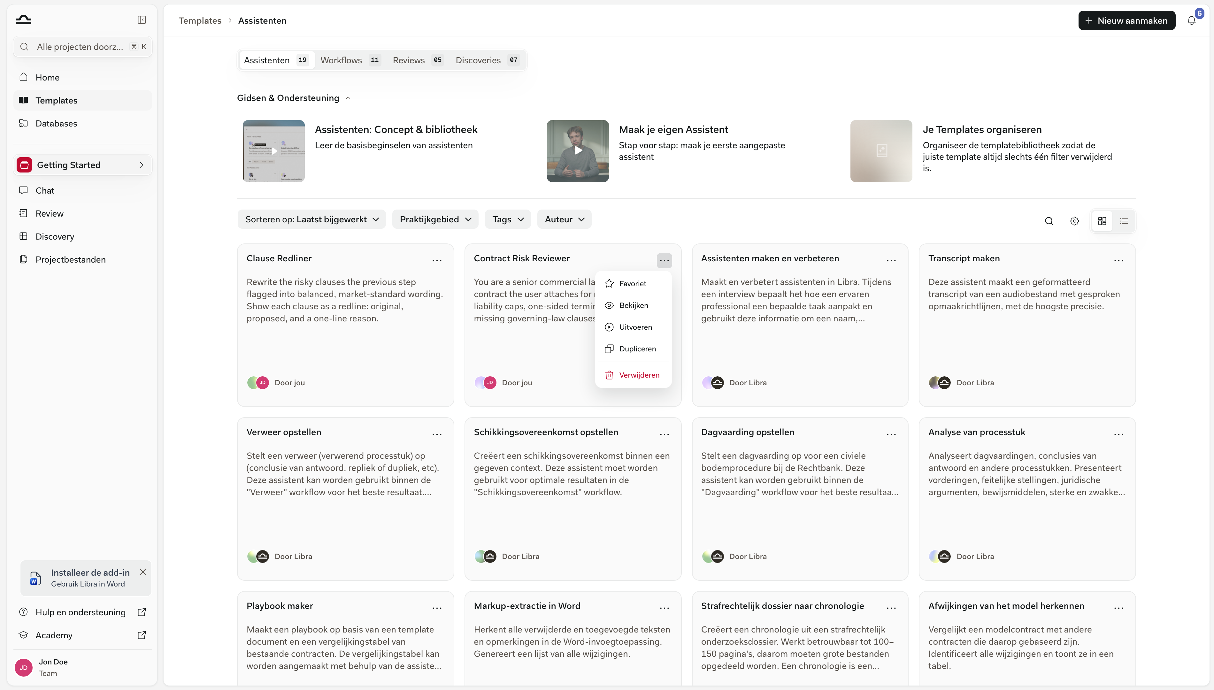
Task: Choose Uitvoeren in the context menu
Action: [x=634, y=327]
